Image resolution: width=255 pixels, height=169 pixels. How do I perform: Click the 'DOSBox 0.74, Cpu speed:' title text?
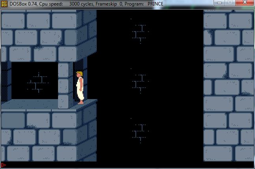coord(36,4)
